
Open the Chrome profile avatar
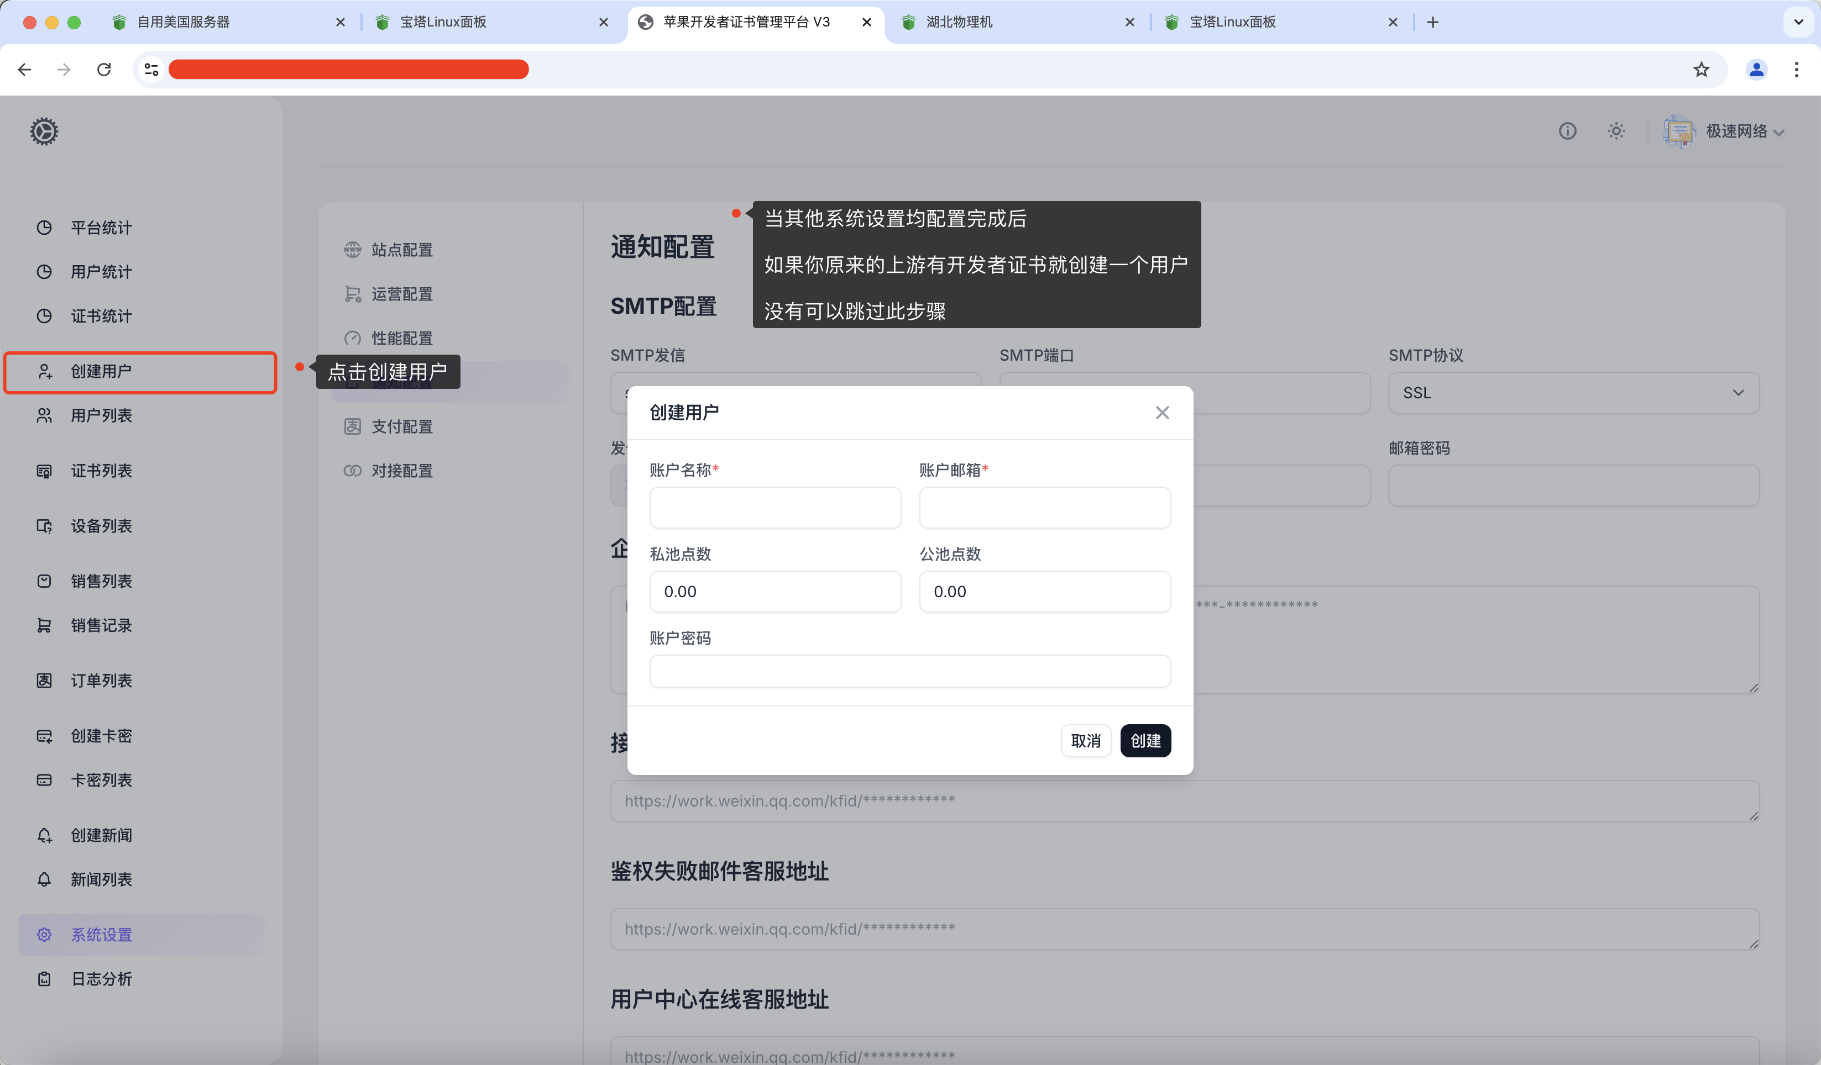1757,69
